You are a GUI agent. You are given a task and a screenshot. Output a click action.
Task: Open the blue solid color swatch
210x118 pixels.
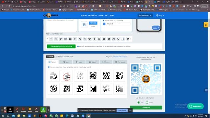coord(104,24)
